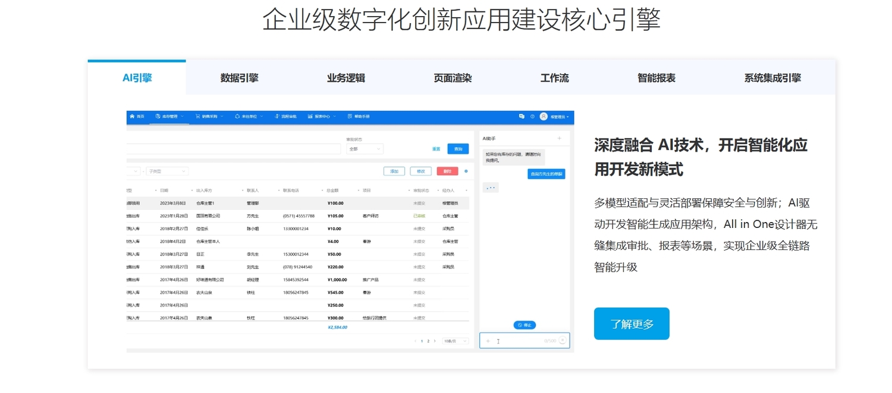Click the 了解更多 button
Screen dimensions: 892x393
pos(632,324)
